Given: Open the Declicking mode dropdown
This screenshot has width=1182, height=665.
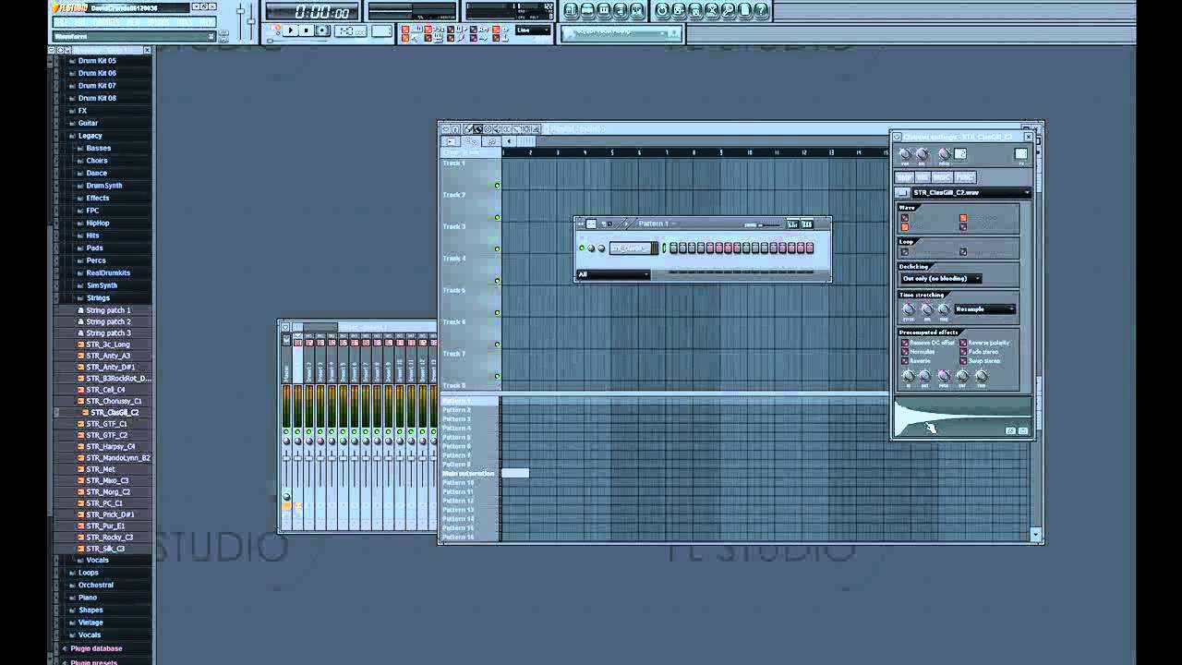Looking at the screenshot, I should pyautogui.click(x=941, y=278).
